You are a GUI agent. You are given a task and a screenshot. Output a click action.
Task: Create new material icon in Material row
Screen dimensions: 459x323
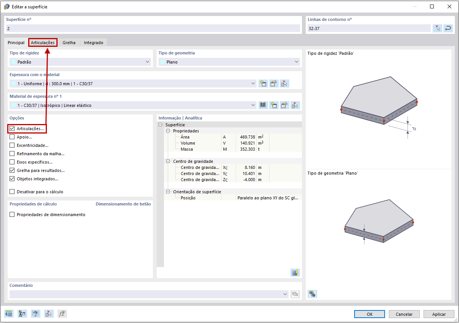[274, 105]
